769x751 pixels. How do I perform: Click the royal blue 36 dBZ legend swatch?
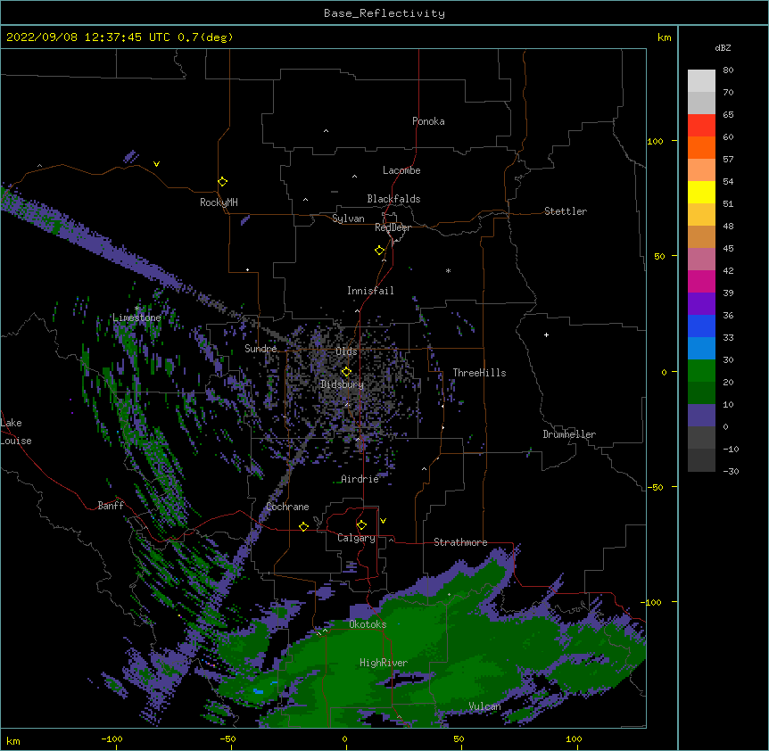tap(701, 326)
